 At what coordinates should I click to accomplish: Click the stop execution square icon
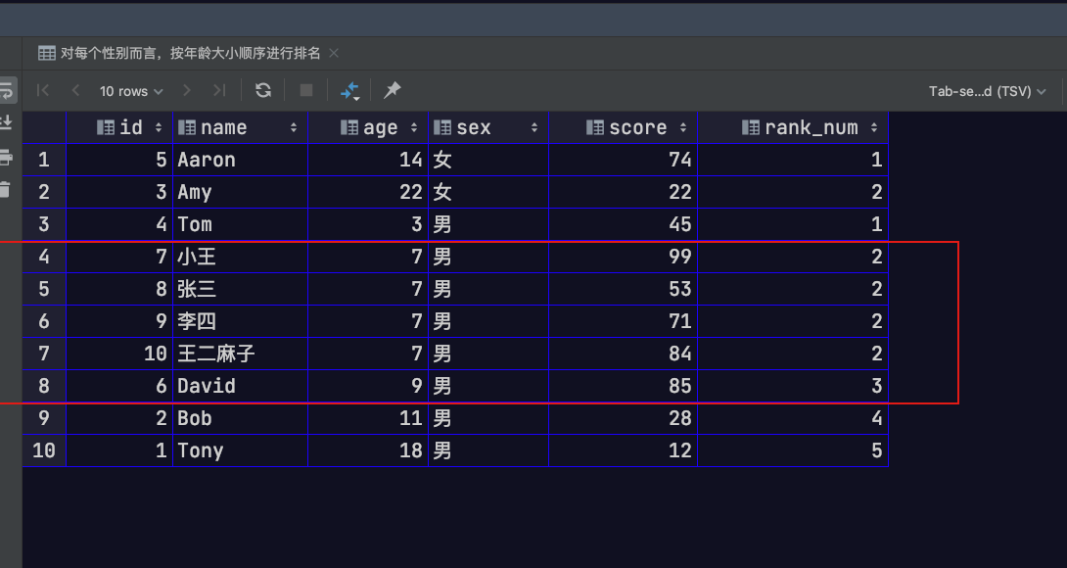pyautogui.click(x=306, y=90)
